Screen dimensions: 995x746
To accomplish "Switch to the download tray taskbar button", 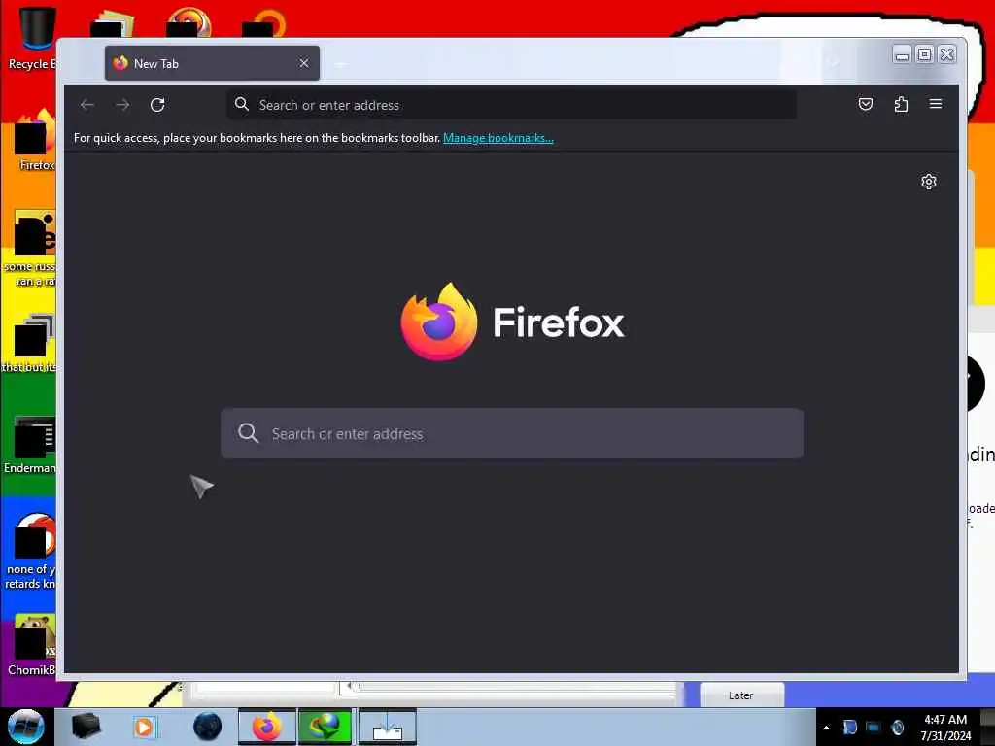I will tap(387, 727).
